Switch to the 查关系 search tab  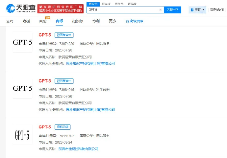(x=118, y=4)
